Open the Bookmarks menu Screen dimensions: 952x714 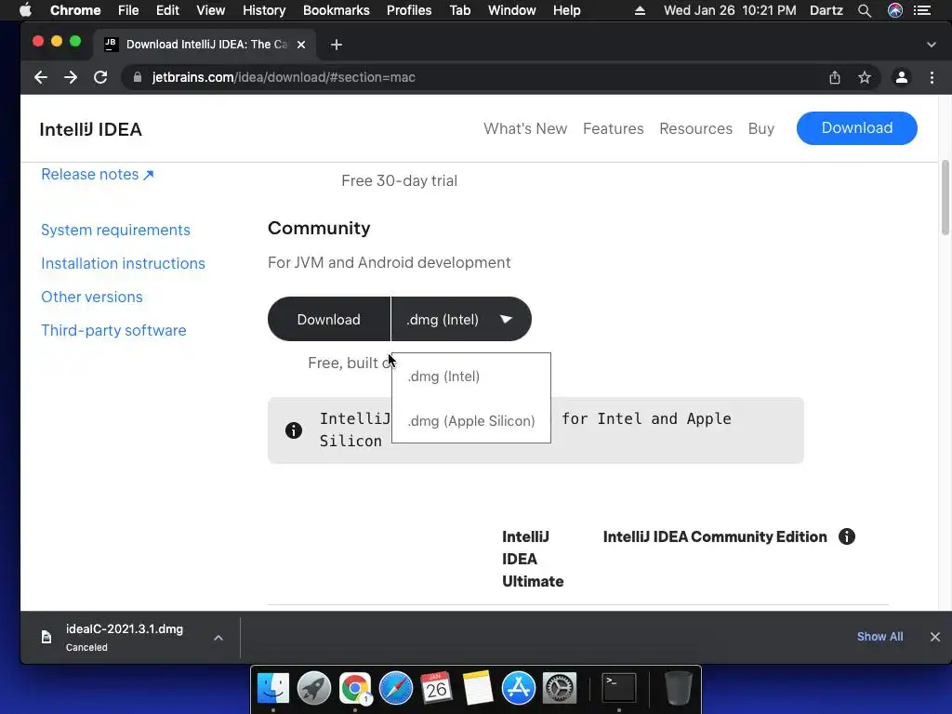[x=337, y=10]
